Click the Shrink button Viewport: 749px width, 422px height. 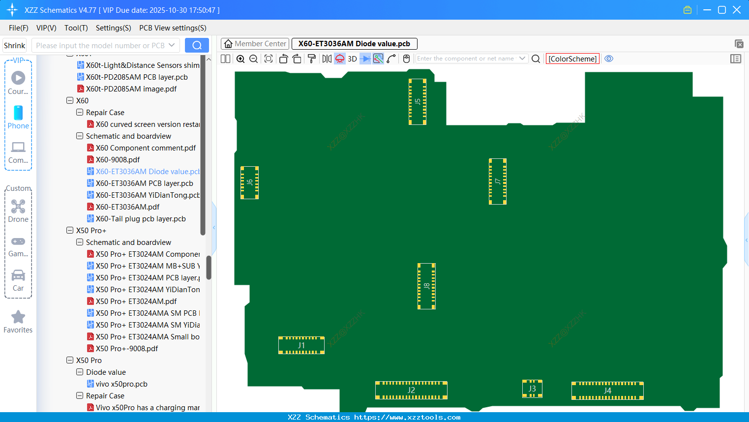coord(14,45)
